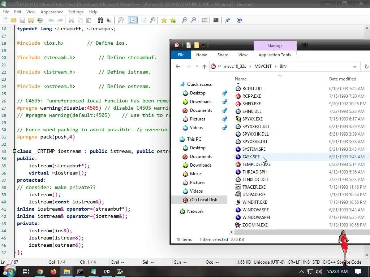
Task: Expand the address bar history dropdown
Action: [x=355, y=67]
